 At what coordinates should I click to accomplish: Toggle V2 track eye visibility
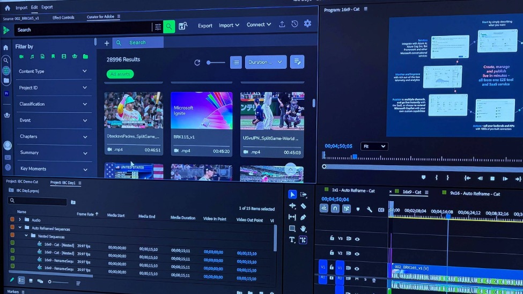pyautogui.click(x=357, y=254)
